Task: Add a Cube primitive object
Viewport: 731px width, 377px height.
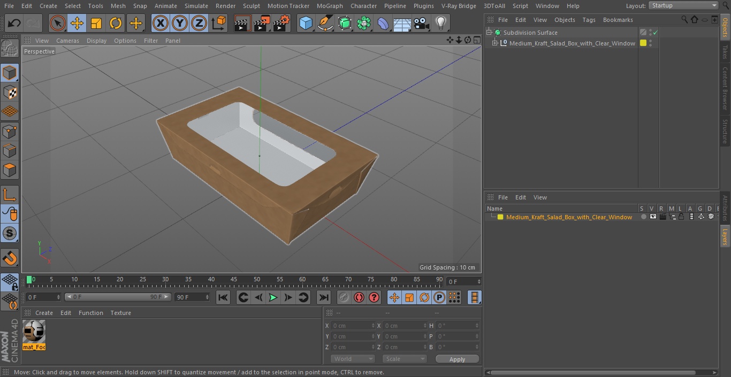Action: pyautogui.click(x=306, y=23)
